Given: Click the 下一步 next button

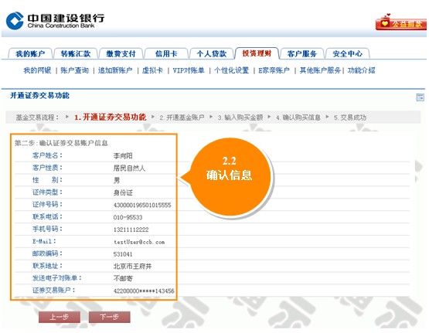Looking at the screenshot, I should point(110,317).
